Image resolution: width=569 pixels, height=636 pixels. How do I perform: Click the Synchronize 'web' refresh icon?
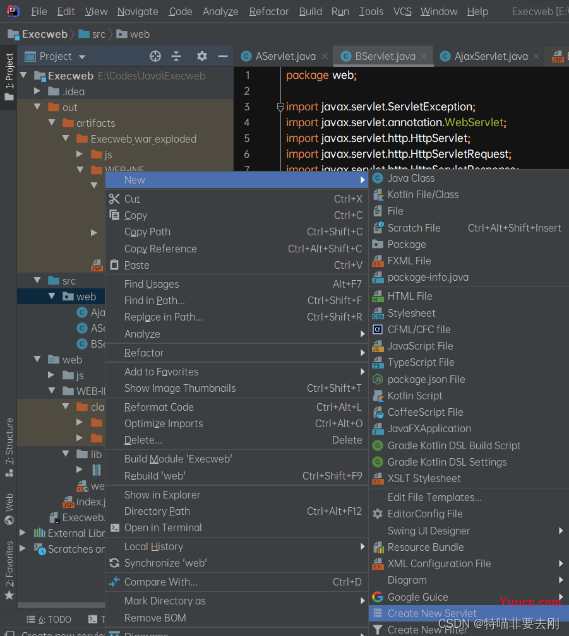114,563
